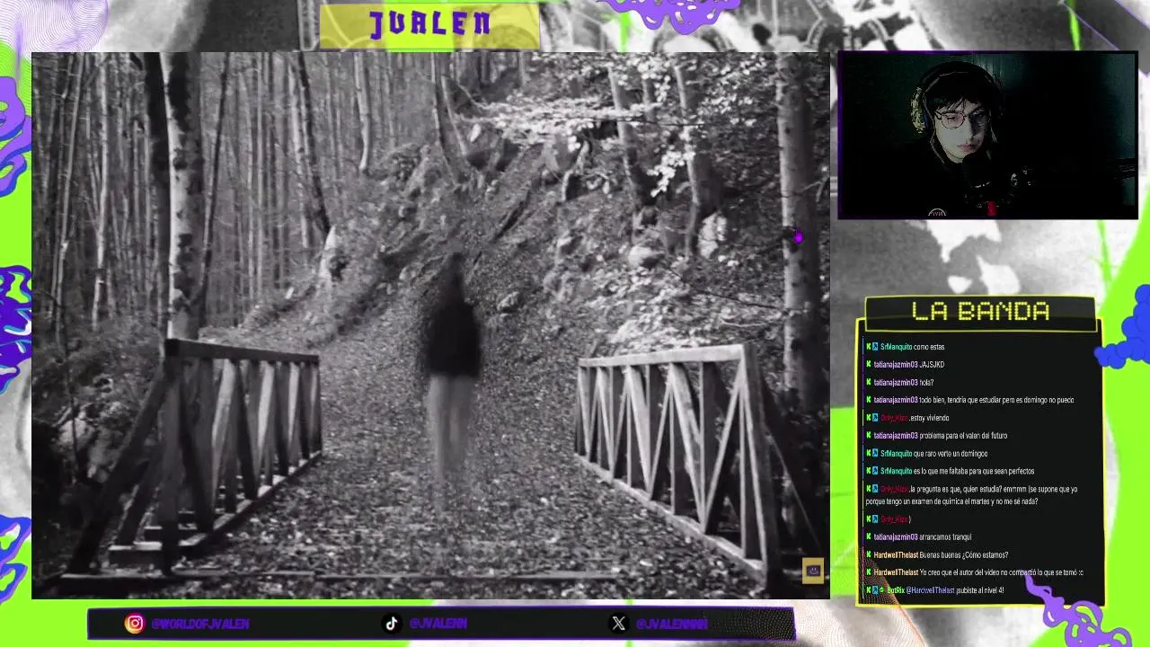Image resolution: width=1150 pixels, height=647 pixels.
Task: Select the webcam feed of the streamer
Action: (x=987, y=135)
